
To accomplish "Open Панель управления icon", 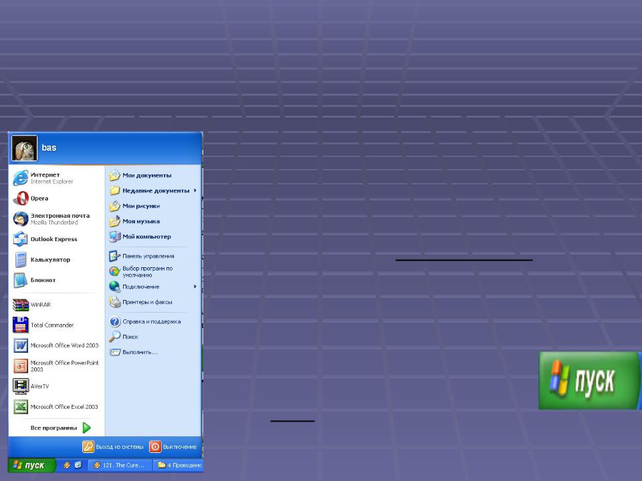I will pyautogui.click(x=114, y=256).
